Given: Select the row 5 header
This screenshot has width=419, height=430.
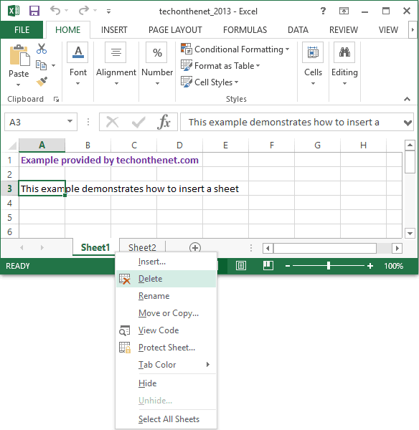Looking at the screenshot, I should 9,217.
